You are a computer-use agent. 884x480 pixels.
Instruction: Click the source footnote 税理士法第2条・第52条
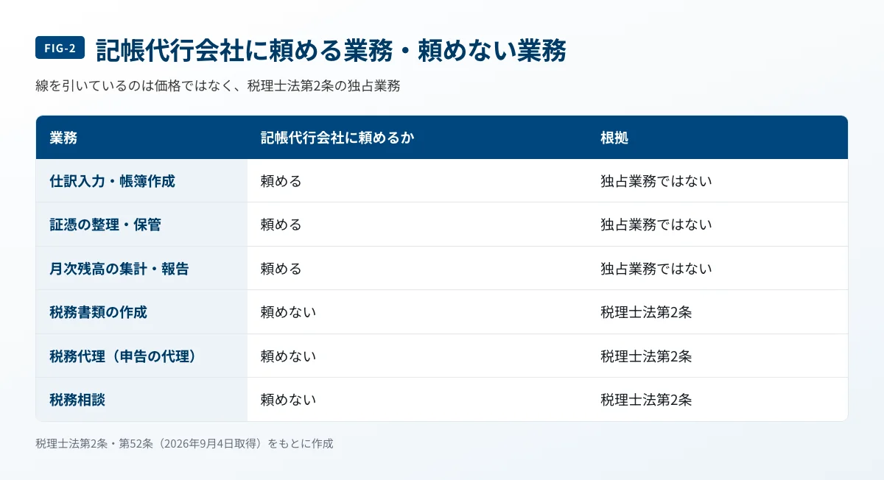coord(184,444)
